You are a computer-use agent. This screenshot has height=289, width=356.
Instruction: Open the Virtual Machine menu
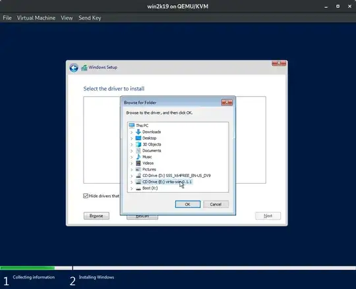pos(36,18)
